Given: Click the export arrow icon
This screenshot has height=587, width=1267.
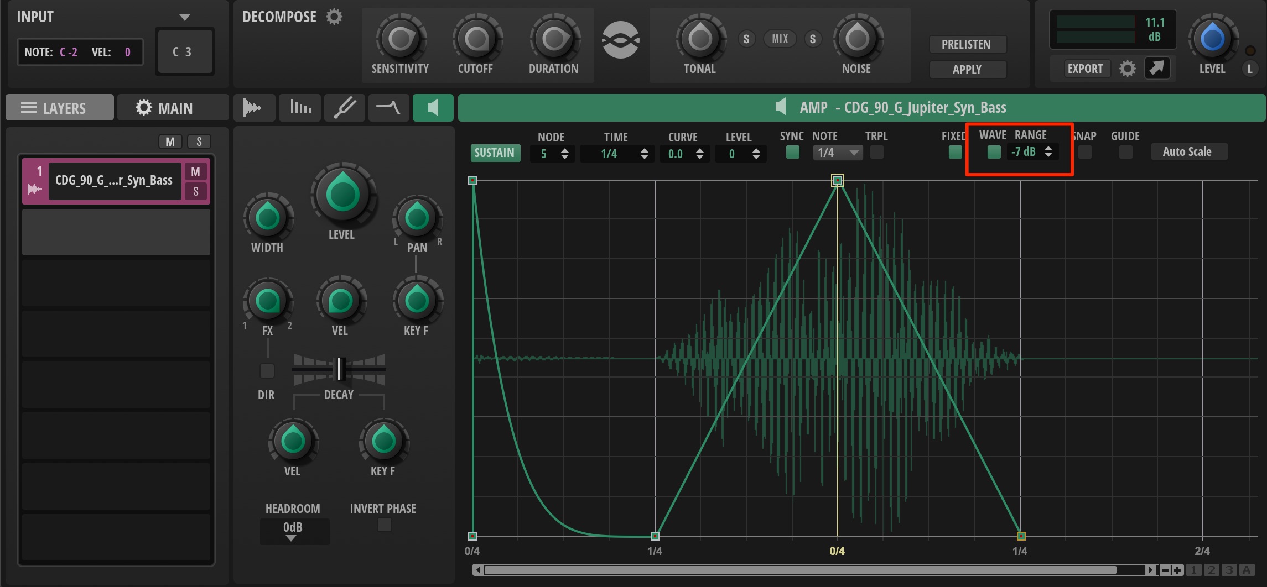Looking at the screenshot, I should point(1157,69).
